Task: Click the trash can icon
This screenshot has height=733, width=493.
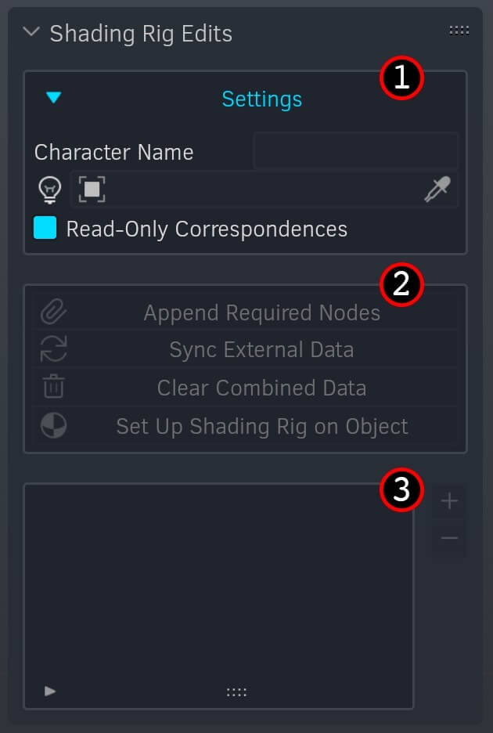Action: pyautogui.click(x=53, y=387)
